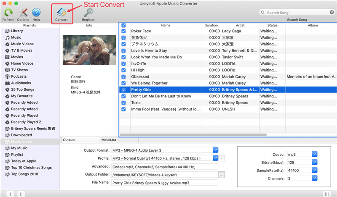Screen dimensions: 337x197
Task: Uncheck the Obsessed song checkbox
Action: (123, 77)
